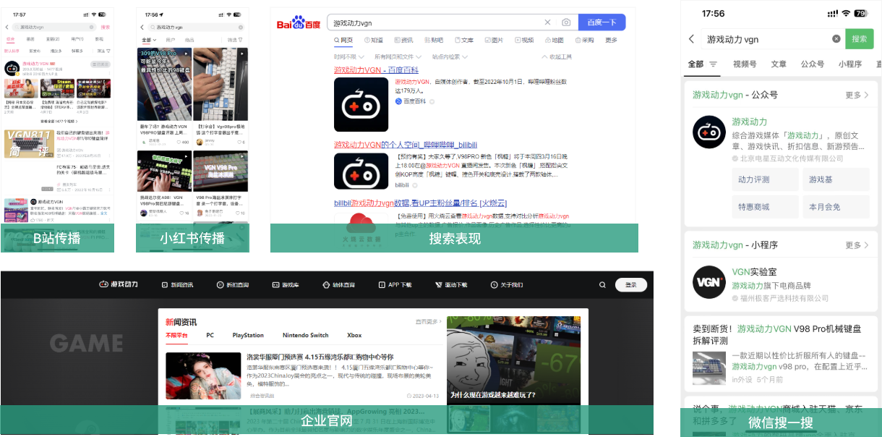This screenshot has width=882, height=437.
Task: Switch to WeChat 视频号 tab
Action: pyautogui.click(x=745, y=64)
